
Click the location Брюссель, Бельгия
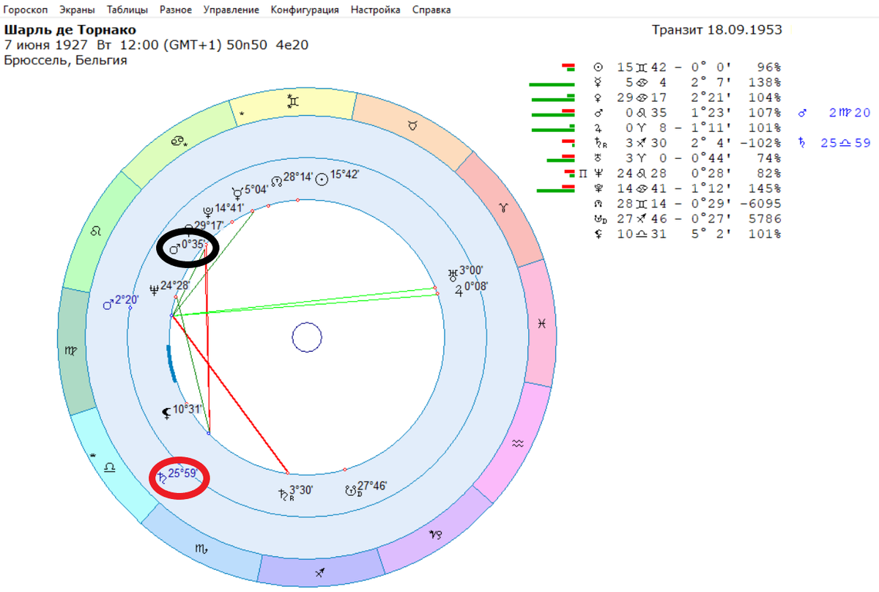(x=66, y=60)
